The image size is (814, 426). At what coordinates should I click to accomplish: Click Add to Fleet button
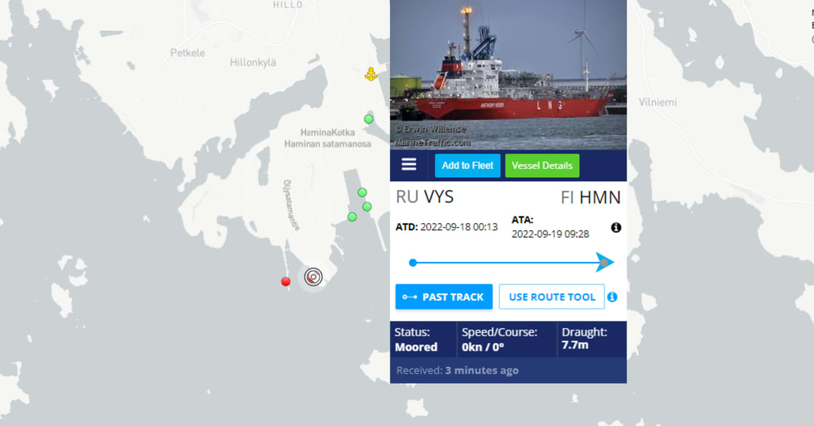pos(468,166)
